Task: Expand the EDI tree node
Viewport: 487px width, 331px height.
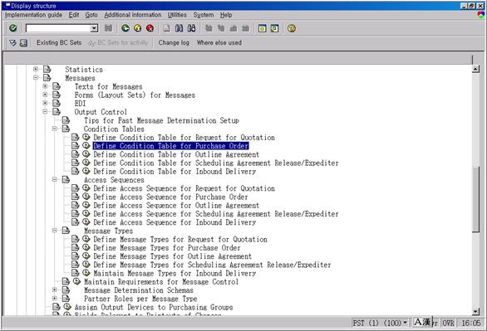Action: (x=45, y=103)
